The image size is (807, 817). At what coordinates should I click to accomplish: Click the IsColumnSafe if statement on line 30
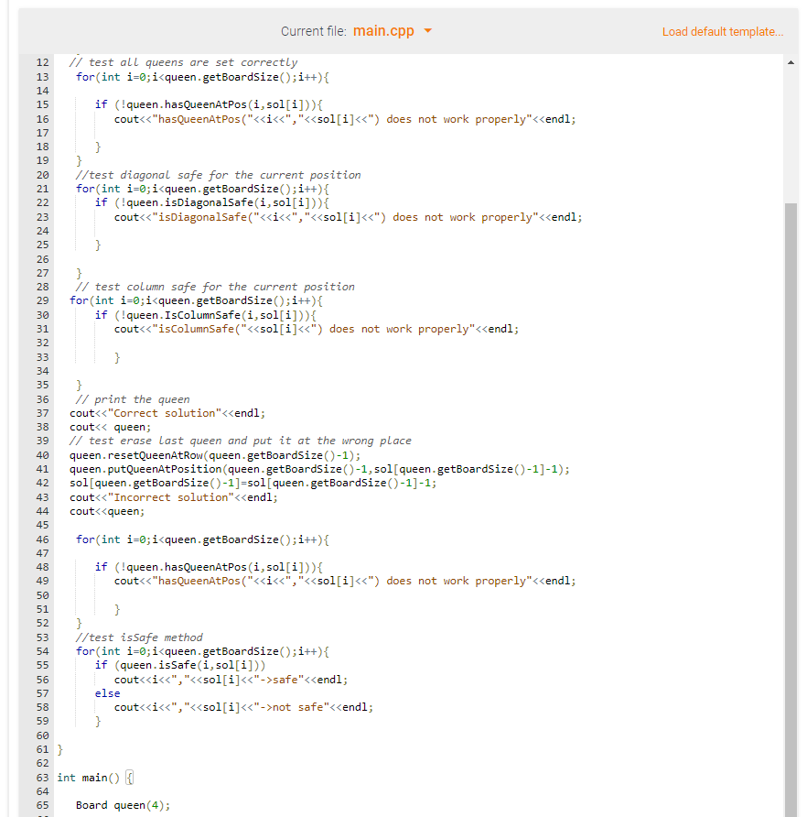click(x=206, y=315)
